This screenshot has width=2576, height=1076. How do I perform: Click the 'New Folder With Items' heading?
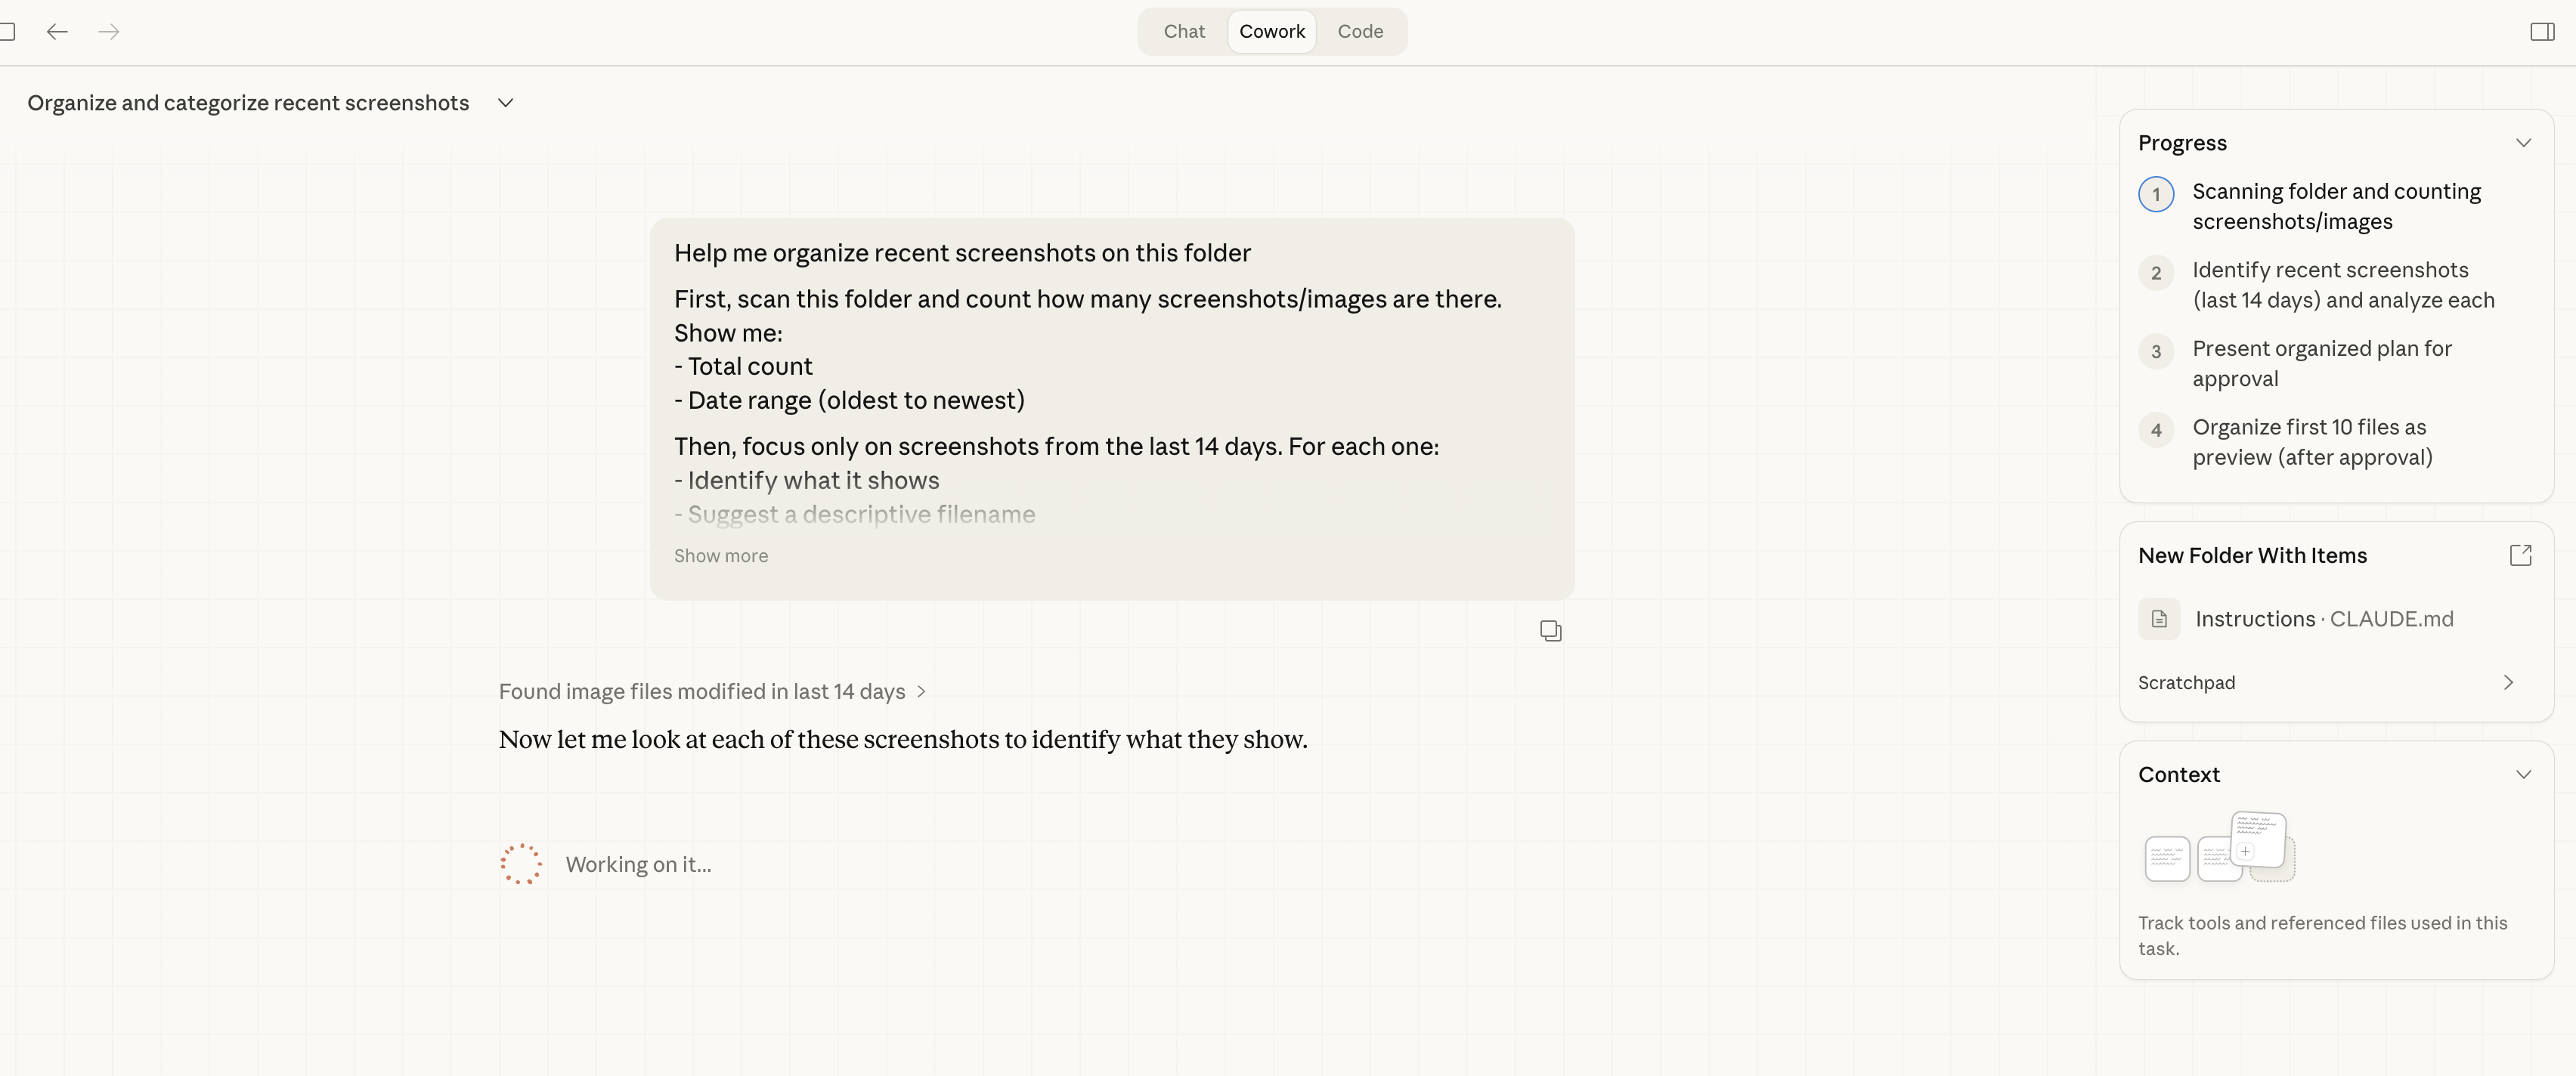(2252, 555)
